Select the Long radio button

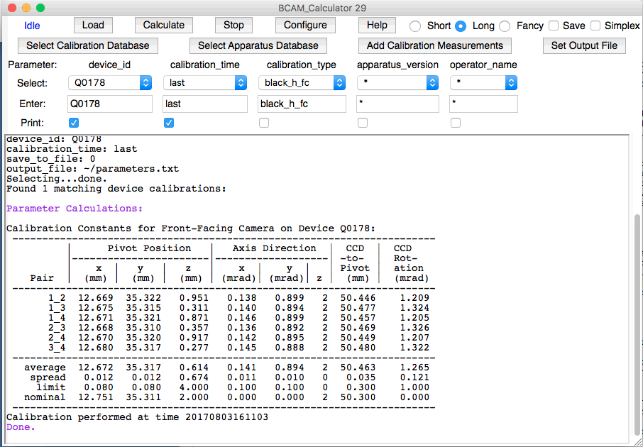pos(461,26)
